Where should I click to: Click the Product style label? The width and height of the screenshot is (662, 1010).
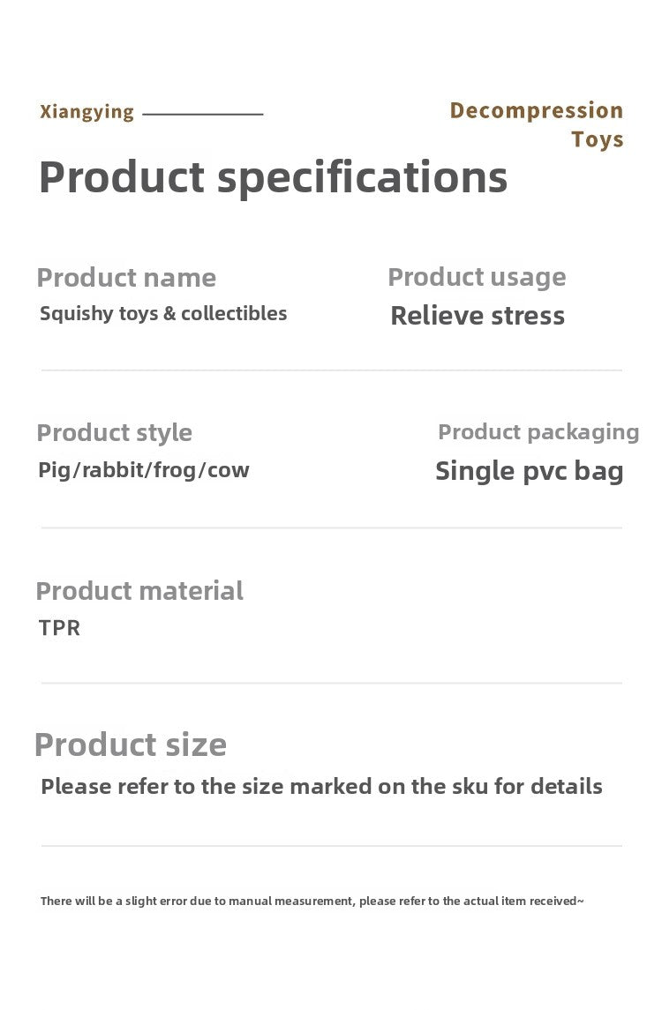pos(114,432)
